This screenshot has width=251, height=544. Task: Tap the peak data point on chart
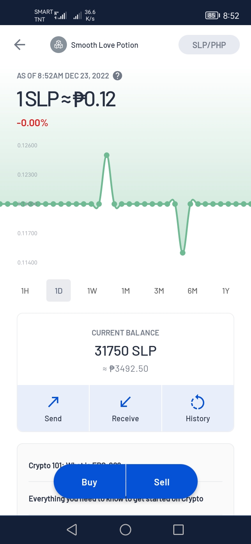click(107, 155)
